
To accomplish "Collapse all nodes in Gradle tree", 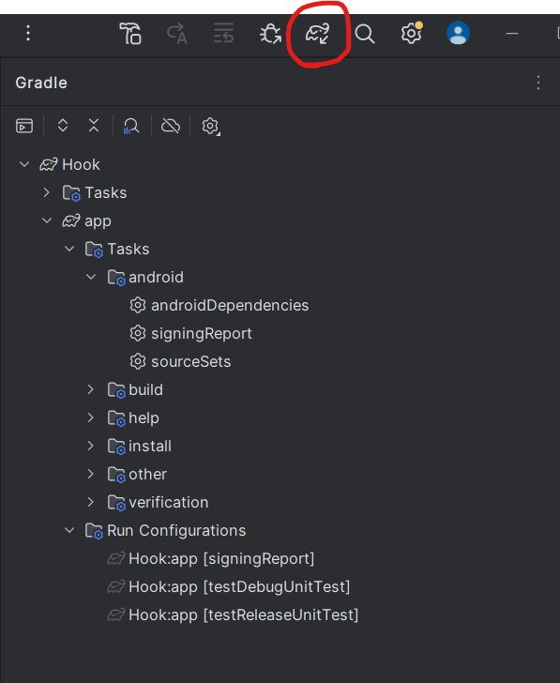I will click(x=94, y=126).
